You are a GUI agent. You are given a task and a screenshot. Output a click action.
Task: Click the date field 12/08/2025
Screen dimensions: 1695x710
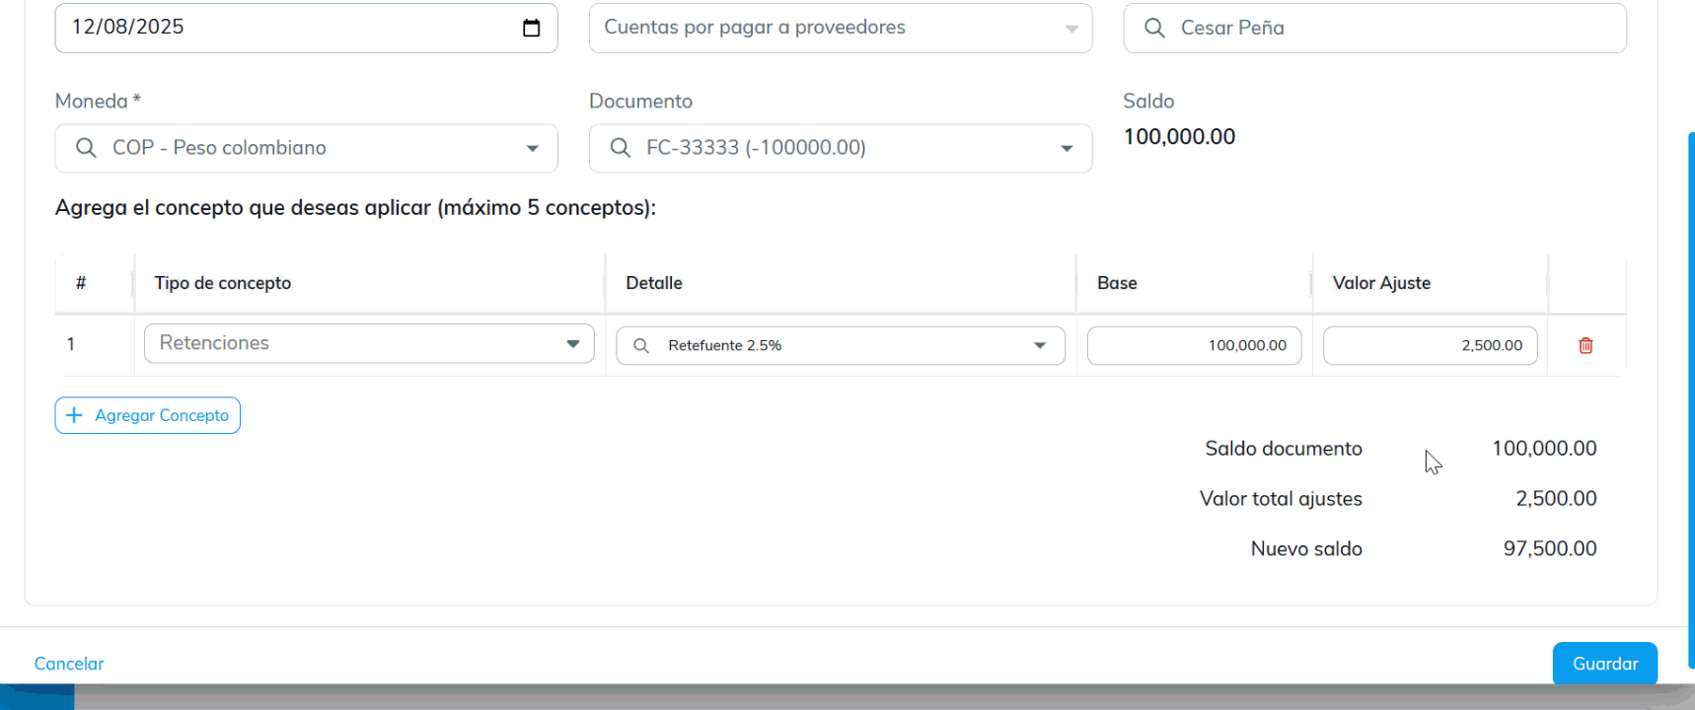pyautogui.click(x=286, y=28)
